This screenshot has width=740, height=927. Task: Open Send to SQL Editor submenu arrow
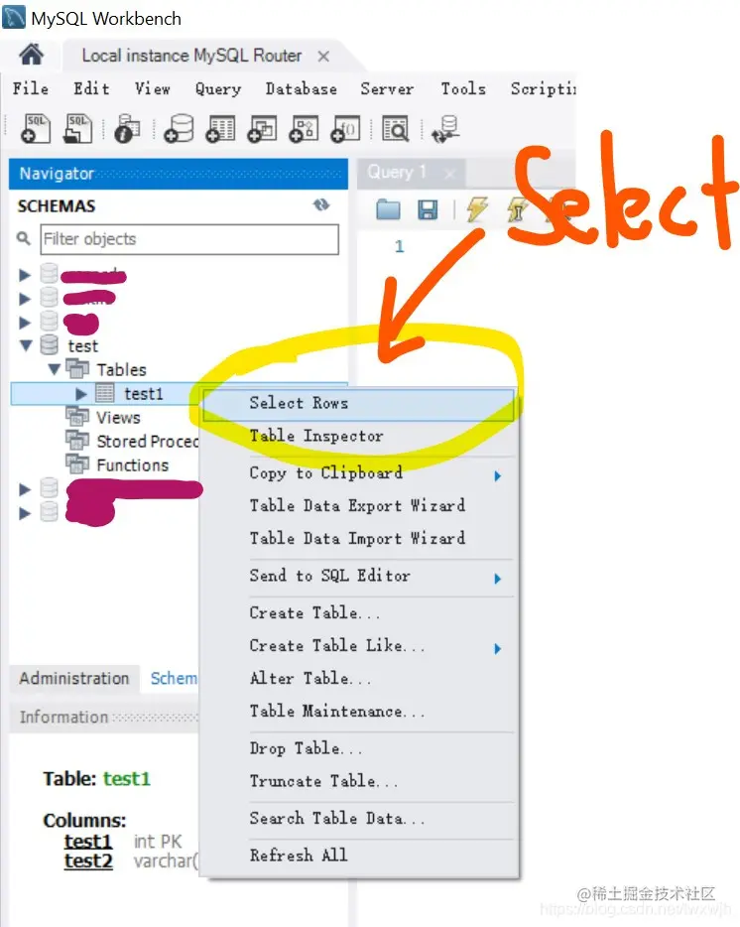498,579
